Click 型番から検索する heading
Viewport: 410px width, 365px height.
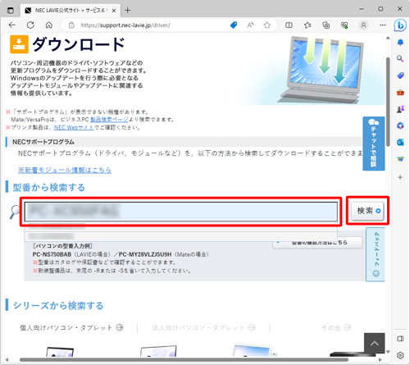pos(49,188)
